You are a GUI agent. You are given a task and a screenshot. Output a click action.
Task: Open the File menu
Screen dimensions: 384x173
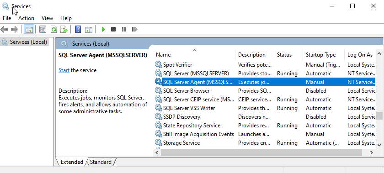pyautogui.click(x=7, y=18)
